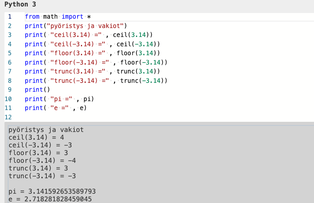Click the "pi =" string on line 10
This screenshot has width=314, height=203.
click(x=60, y=99)
